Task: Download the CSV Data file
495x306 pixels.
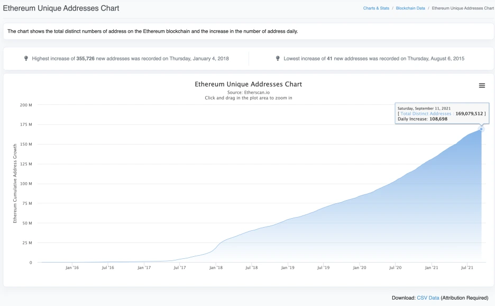Action: coord(428,298)
